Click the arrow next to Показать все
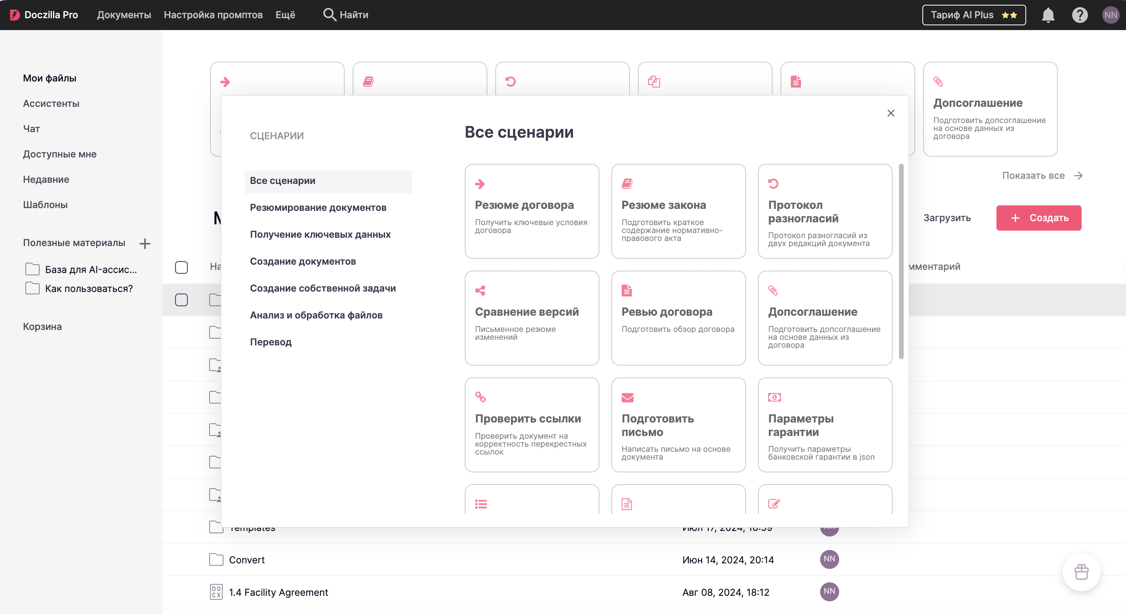Viewport: 1126px width, 614px height. click(x=1078, y=175)
